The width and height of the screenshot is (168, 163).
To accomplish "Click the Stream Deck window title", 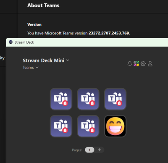I will coord(24,42).
